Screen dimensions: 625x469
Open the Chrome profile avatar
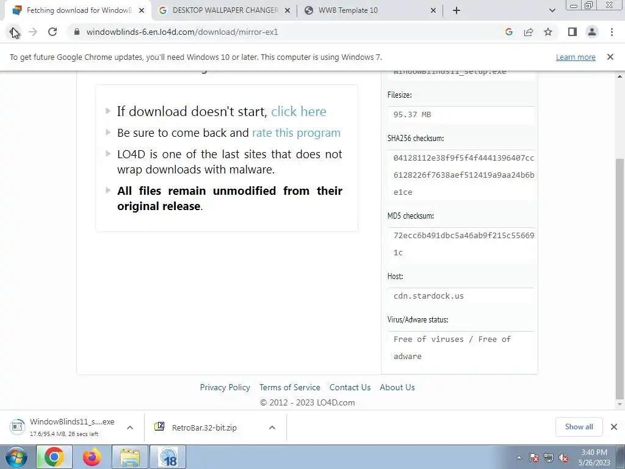(592, 32)
